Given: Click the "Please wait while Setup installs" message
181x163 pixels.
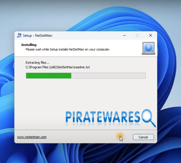Looking at the screenshot, I should (x=68, y=49).
